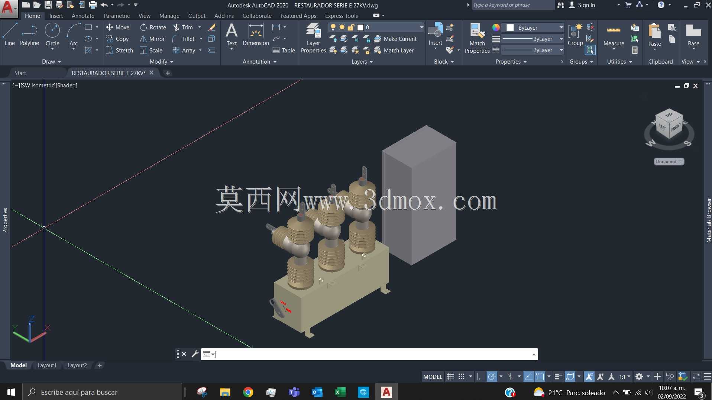712x400 pixels.
Task: Expand the Annotation panel
Action: (x=259, y=62)
